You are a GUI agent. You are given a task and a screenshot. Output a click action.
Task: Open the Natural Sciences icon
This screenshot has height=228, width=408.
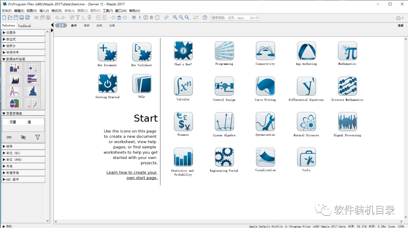click(306, 122)
